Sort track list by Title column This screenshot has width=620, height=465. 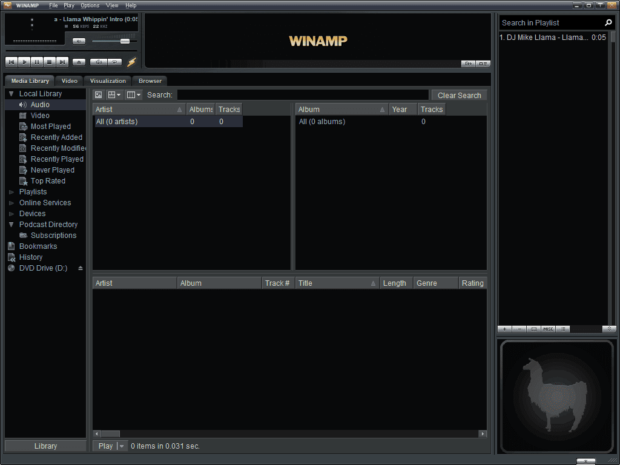coord(337,283)
